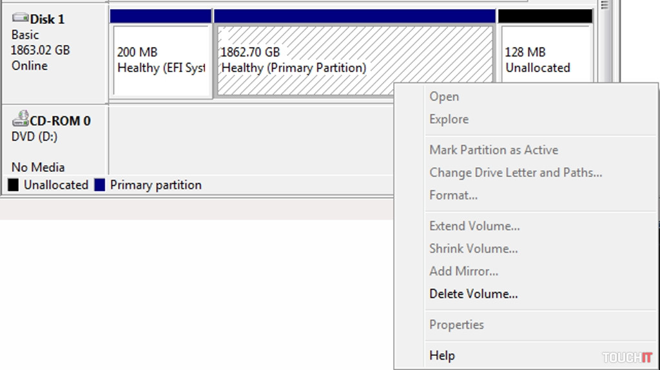Open Help from the context menu
The width and height of the screenshot is (660, 370).
pyautogui.click(x=442, y=355)
